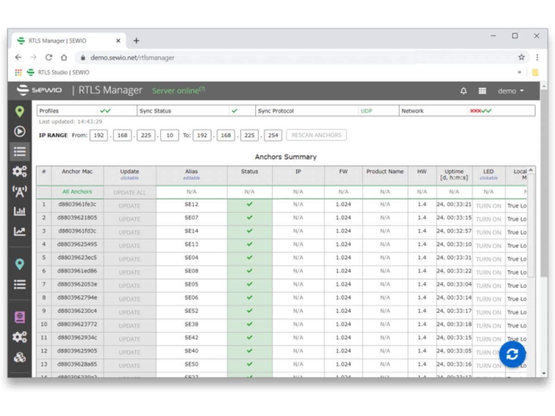
Task: Edit the alias SE07
Action: coord(191,217)
